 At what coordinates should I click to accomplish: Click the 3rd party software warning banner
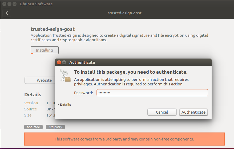pyautogui.click(x=124, y=139)
